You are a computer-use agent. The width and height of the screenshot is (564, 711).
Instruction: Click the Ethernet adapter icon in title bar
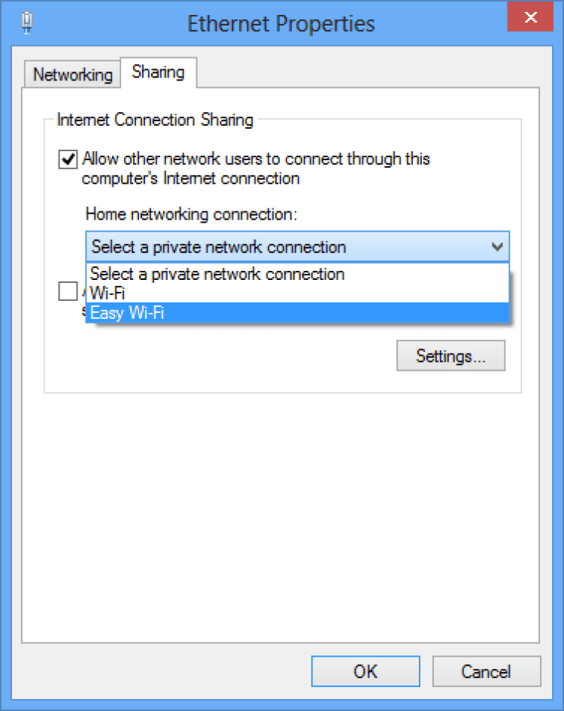(29, 23)
